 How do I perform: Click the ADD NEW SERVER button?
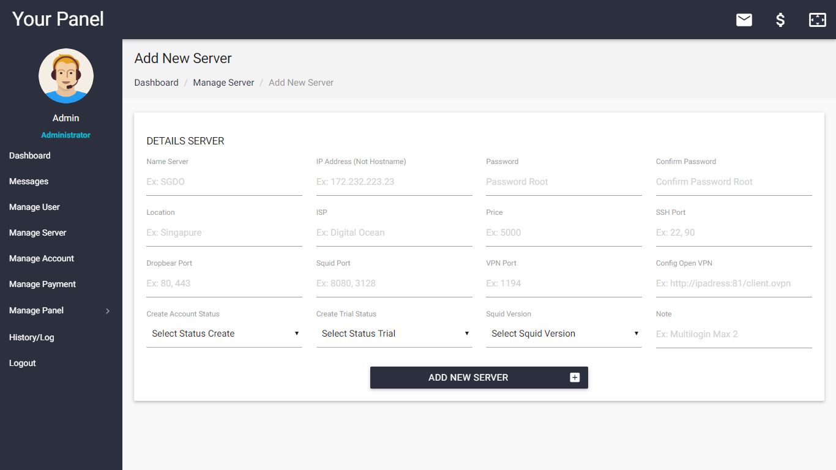click(x=468, y=378)
